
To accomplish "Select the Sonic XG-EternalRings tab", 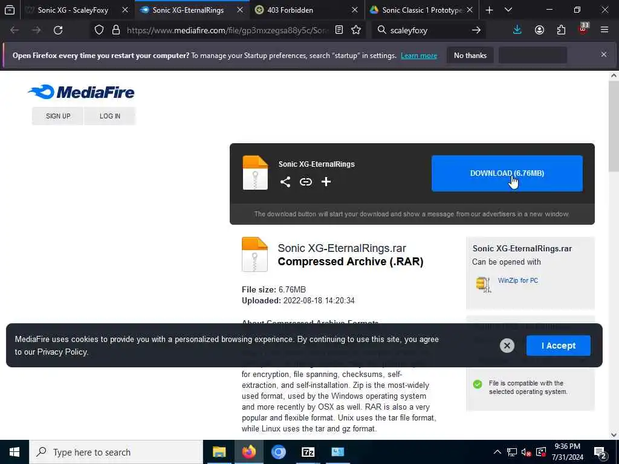I will point(188,10).
